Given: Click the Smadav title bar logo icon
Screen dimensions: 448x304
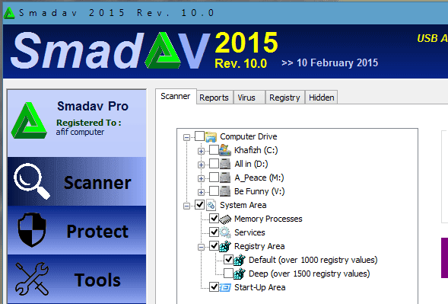Looking at the screenshot, I should [9, 13].
